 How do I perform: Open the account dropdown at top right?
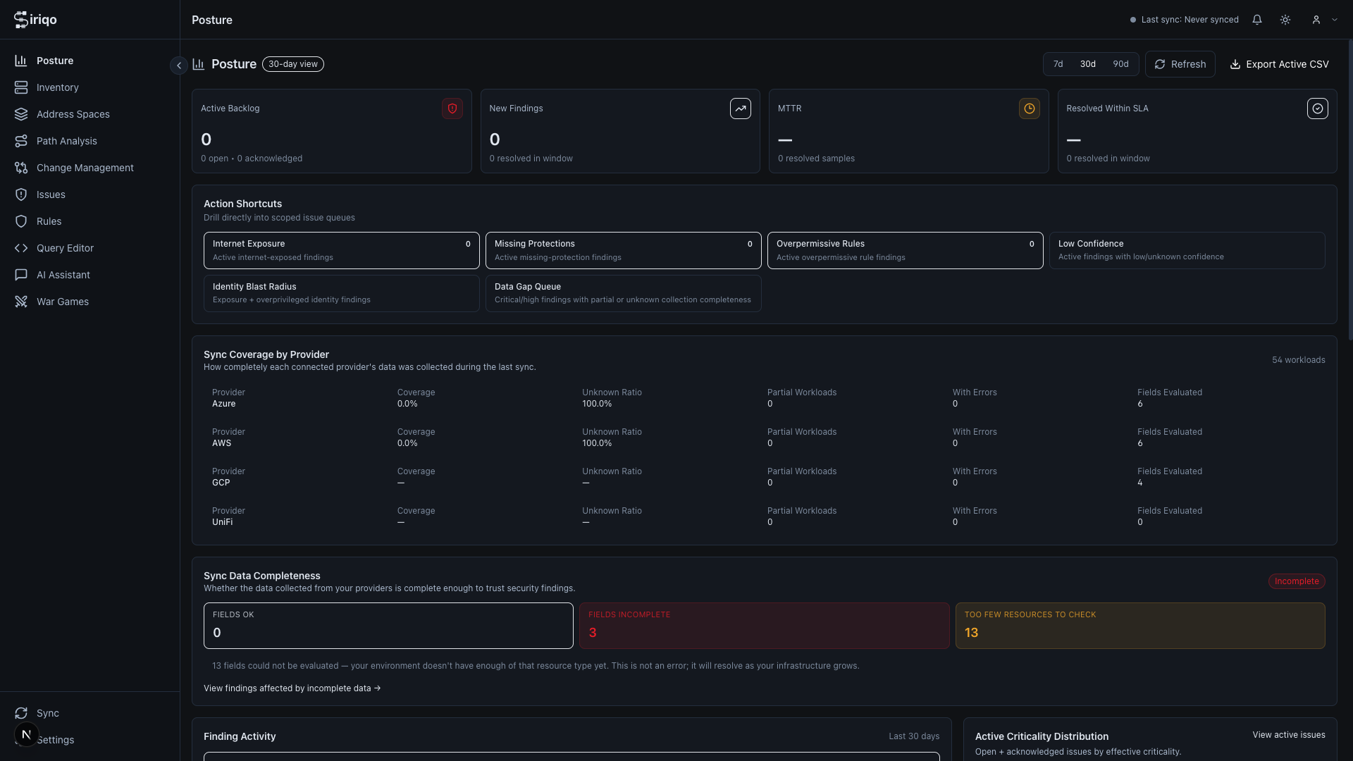pyautogui.click(x=1323, y=19)
